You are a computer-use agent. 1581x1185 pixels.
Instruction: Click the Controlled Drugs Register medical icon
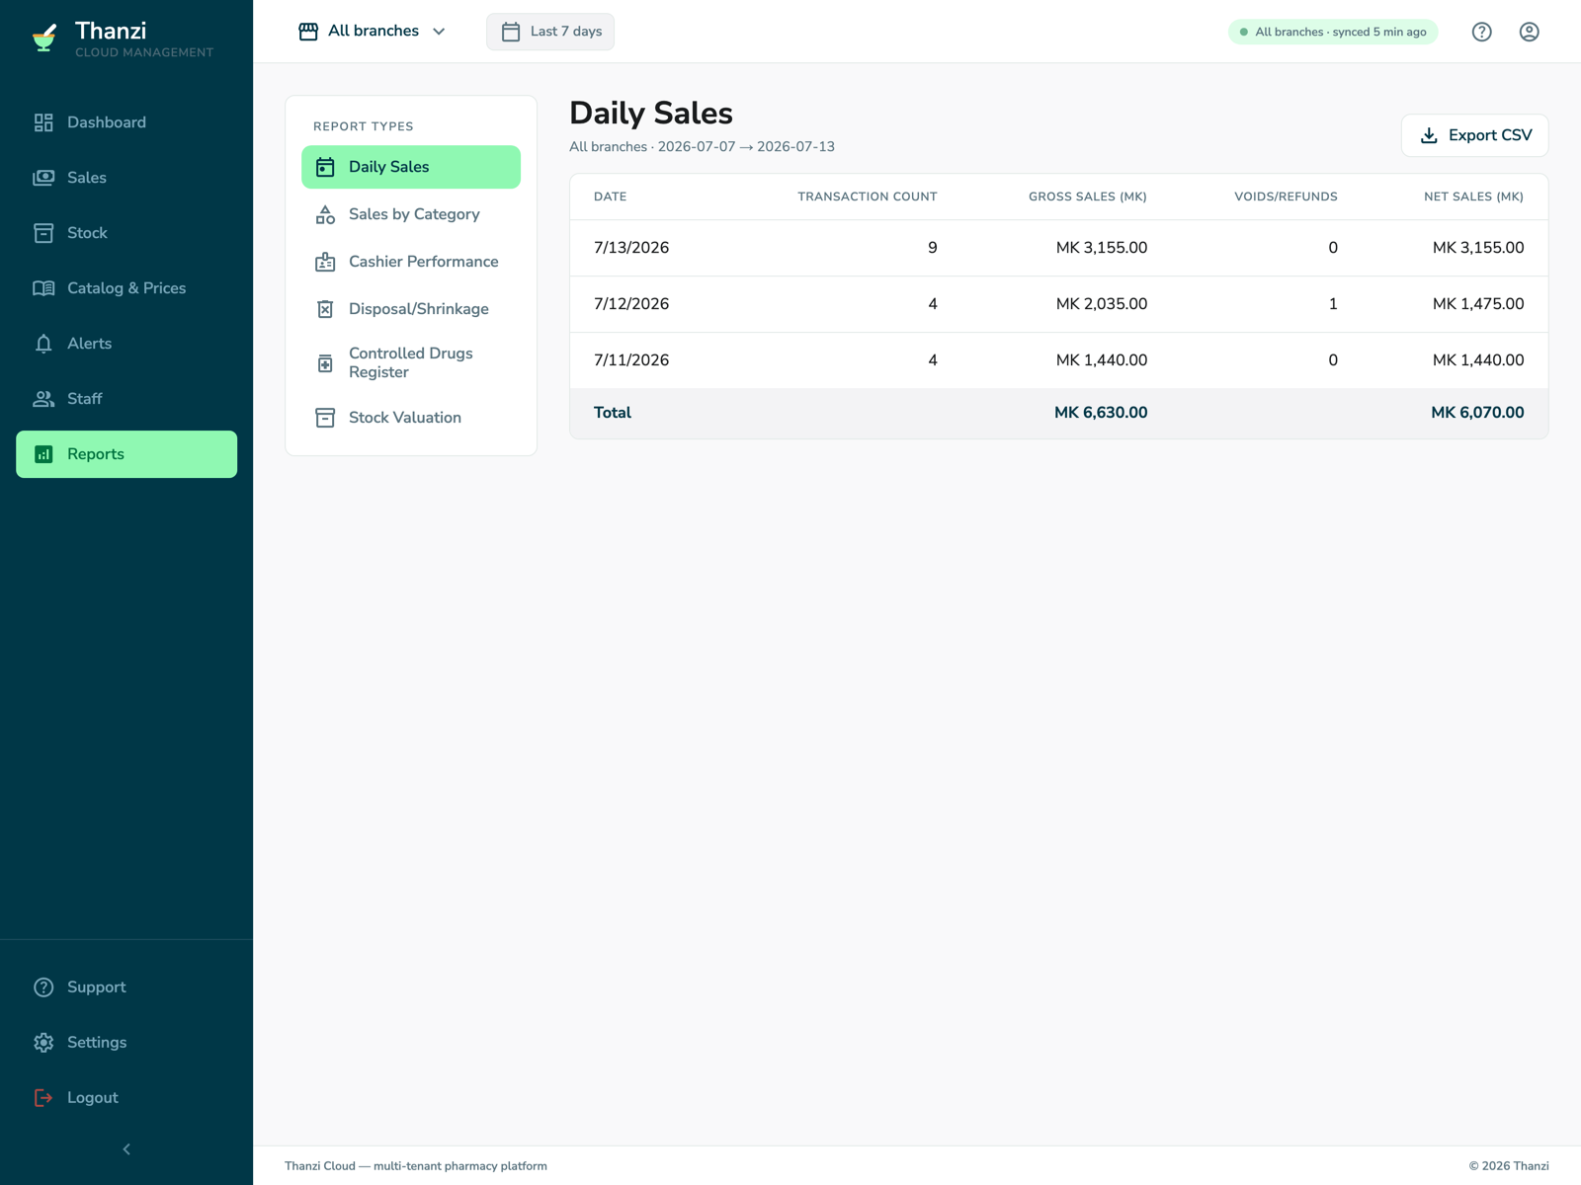(325, 363)
